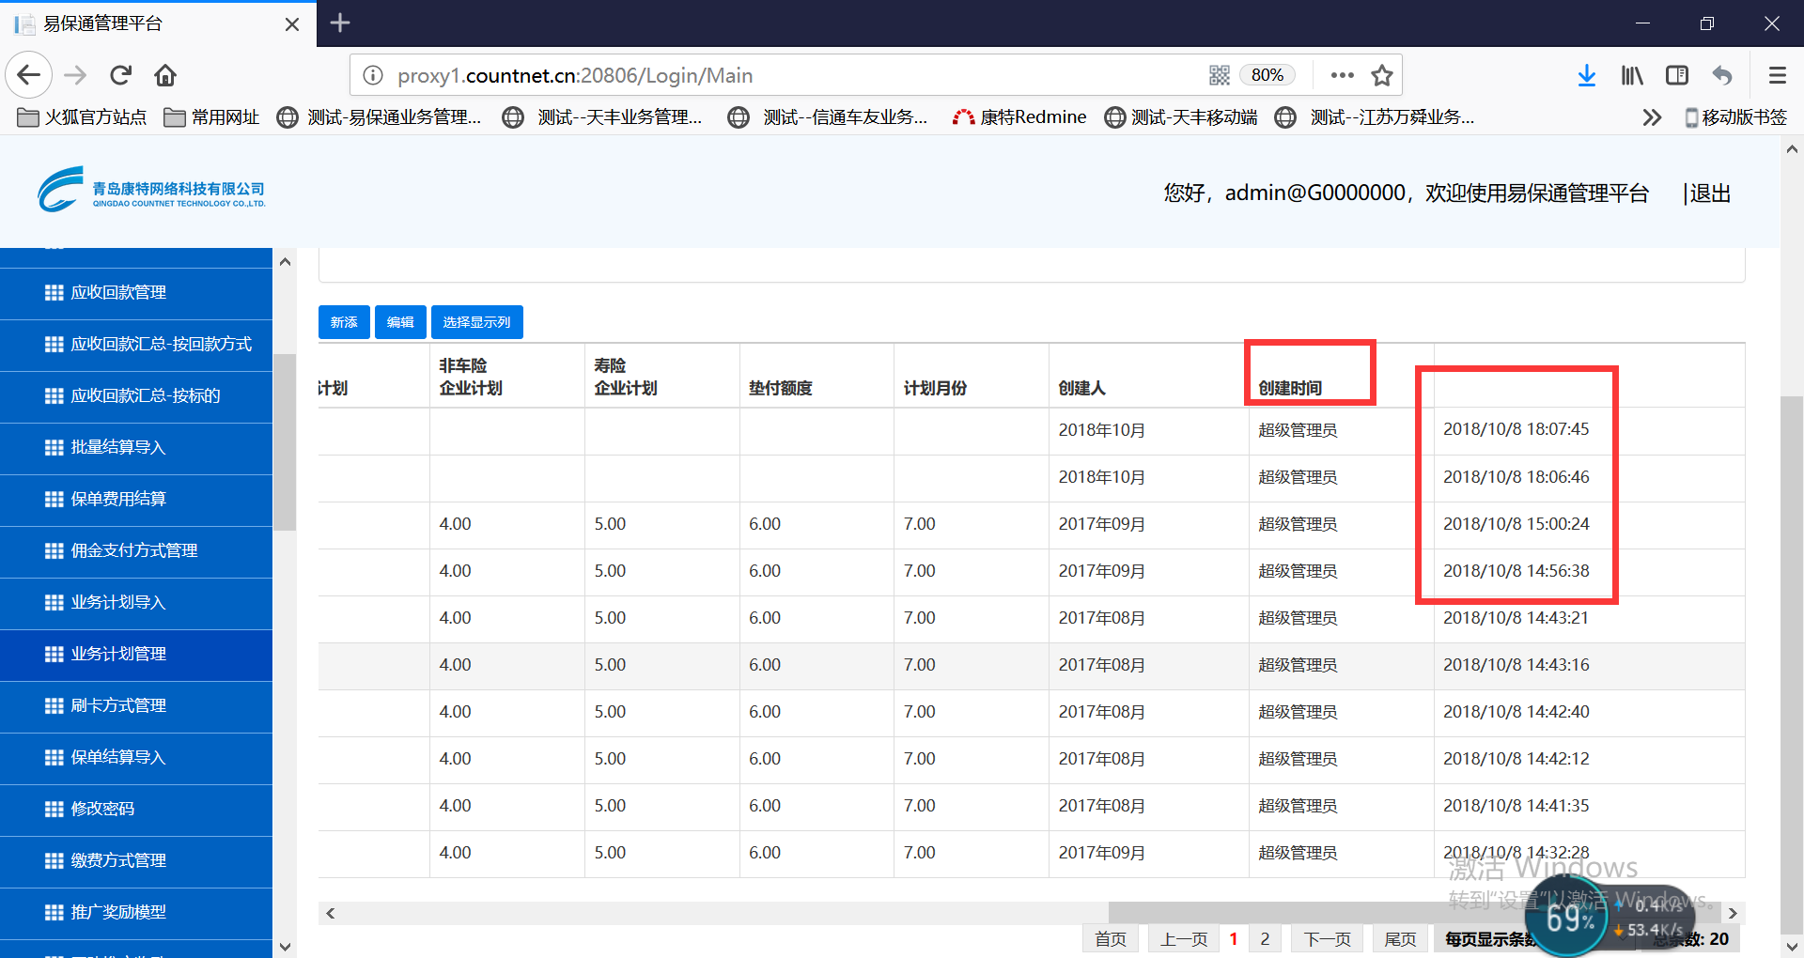Click the 选择显示列 button
The height and width of the screenshot is (958, 1804).
[476, 322]
